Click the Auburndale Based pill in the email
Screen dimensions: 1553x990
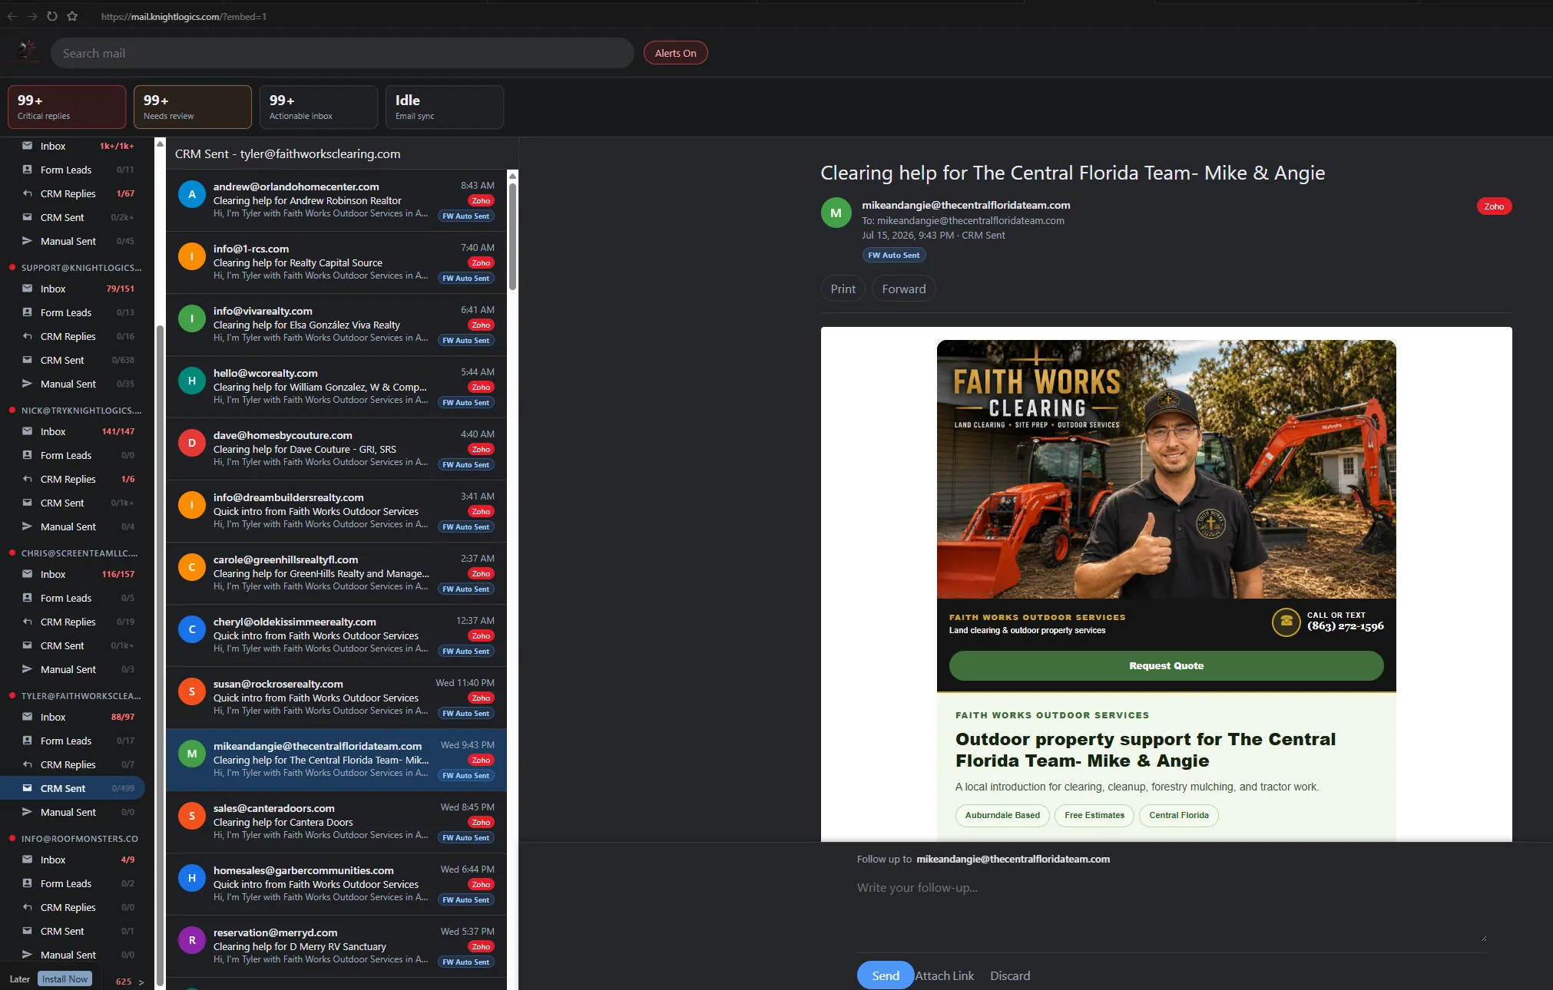[x=1002, y=815]
